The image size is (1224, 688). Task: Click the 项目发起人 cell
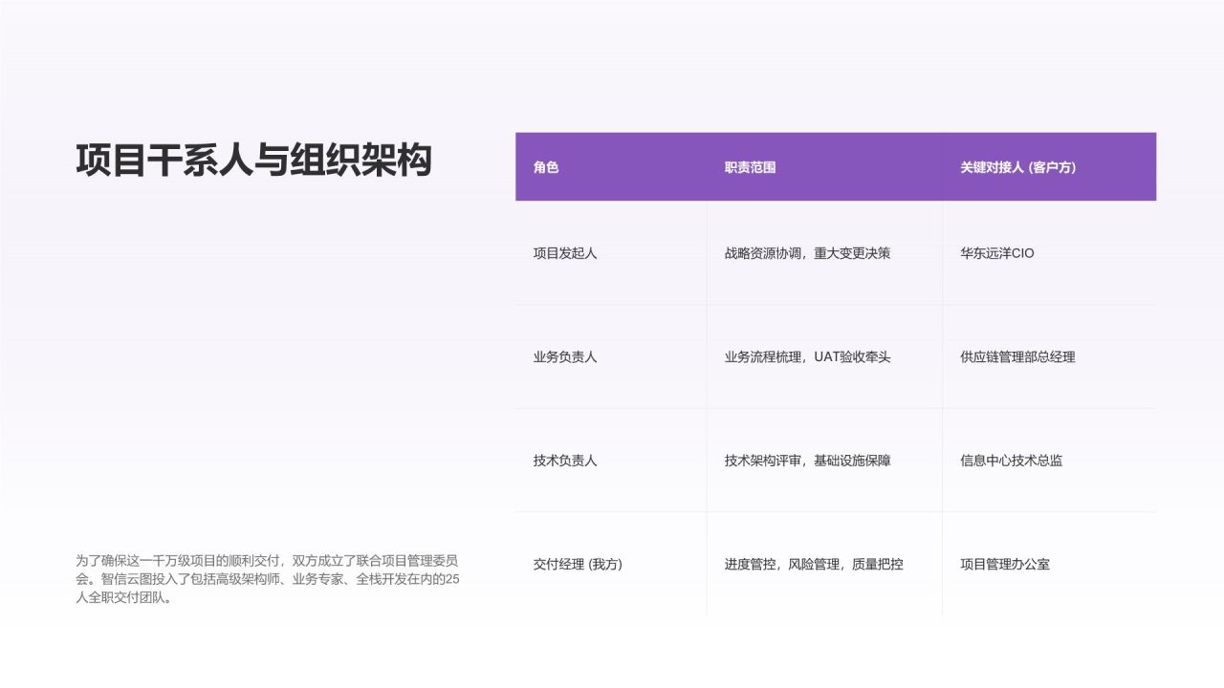(x=611, y=253)
